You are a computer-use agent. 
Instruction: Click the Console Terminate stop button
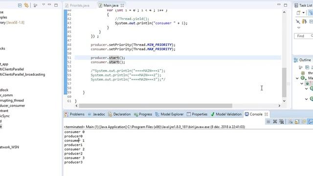point(268,122)
